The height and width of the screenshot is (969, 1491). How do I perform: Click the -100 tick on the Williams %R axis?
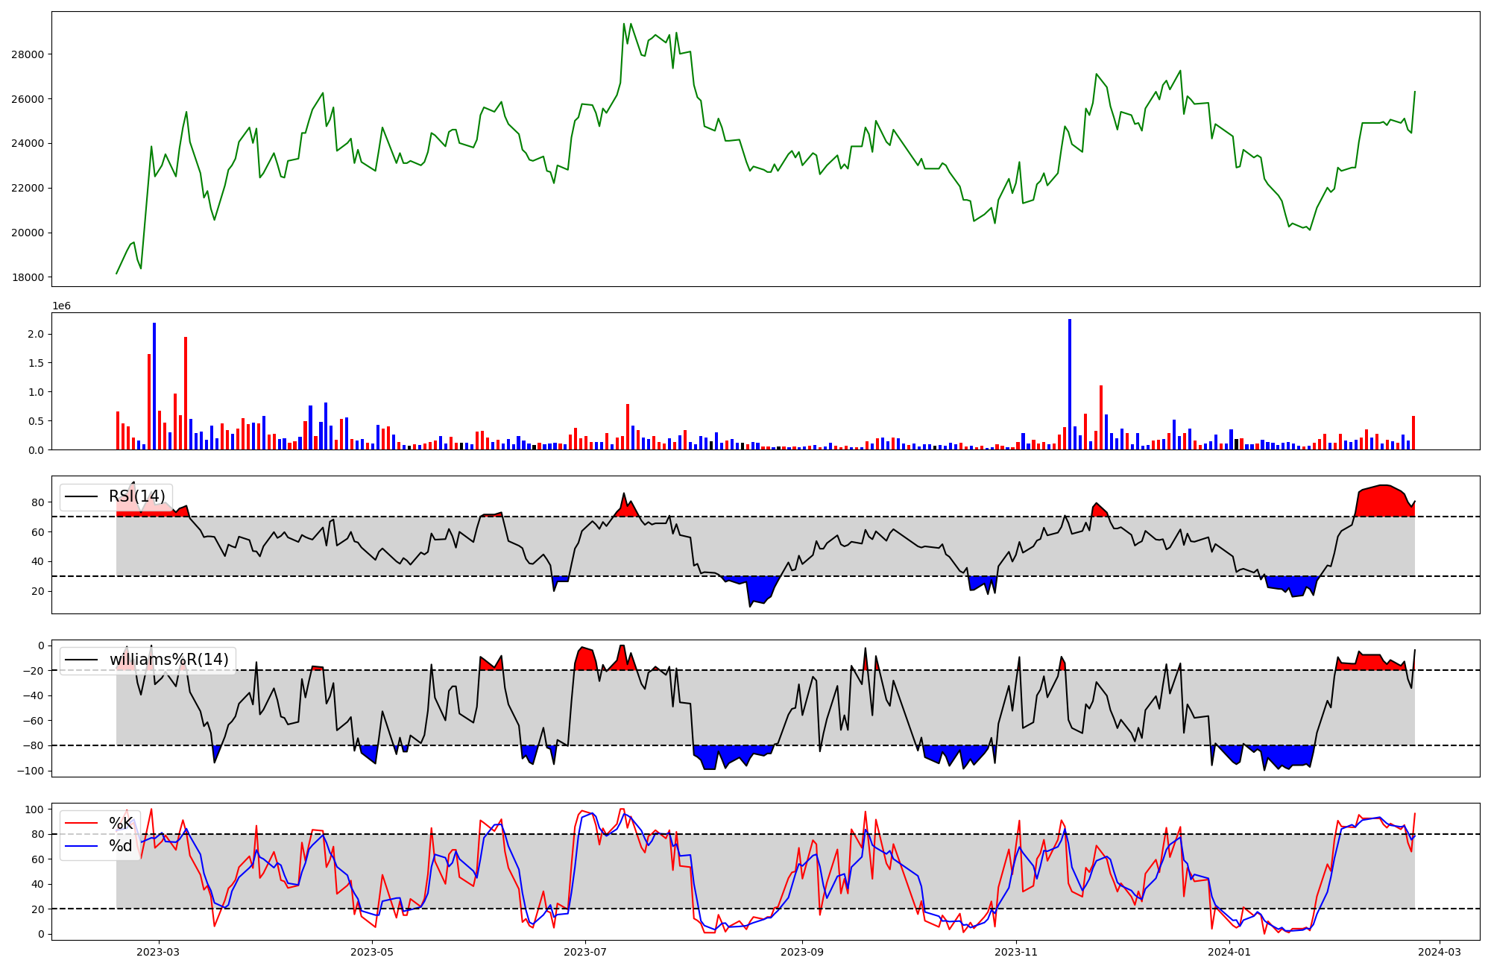pos(31,771)
